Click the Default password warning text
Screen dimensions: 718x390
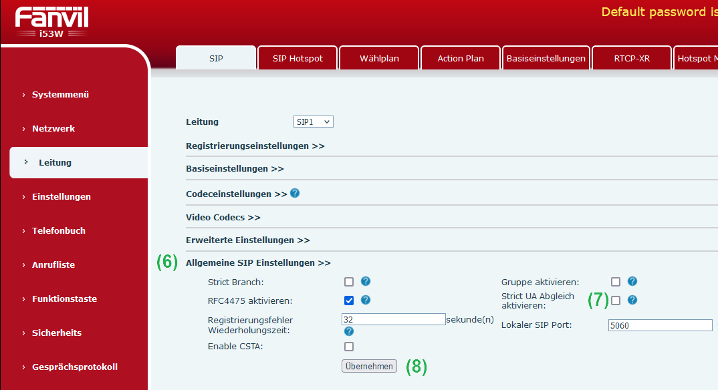pos(659,12)
